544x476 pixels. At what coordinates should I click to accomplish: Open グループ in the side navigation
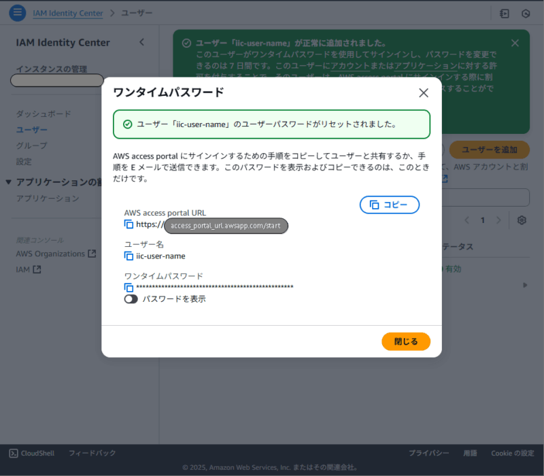pyautogui.click(x=31, y=146)
